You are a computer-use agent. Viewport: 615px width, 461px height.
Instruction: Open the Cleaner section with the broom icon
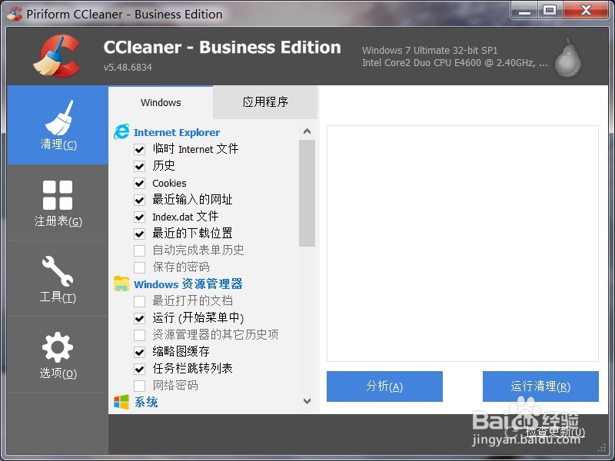pos(58,125)
